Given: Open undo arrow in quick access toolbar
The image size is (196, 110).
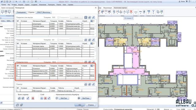Looking at the screenshot, I should click(16, 2).
